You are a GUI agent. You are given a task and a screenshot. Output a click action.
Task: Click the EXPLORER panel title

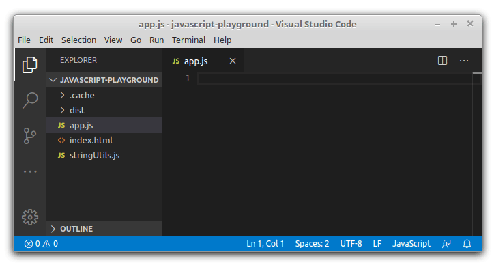(78, 60)
